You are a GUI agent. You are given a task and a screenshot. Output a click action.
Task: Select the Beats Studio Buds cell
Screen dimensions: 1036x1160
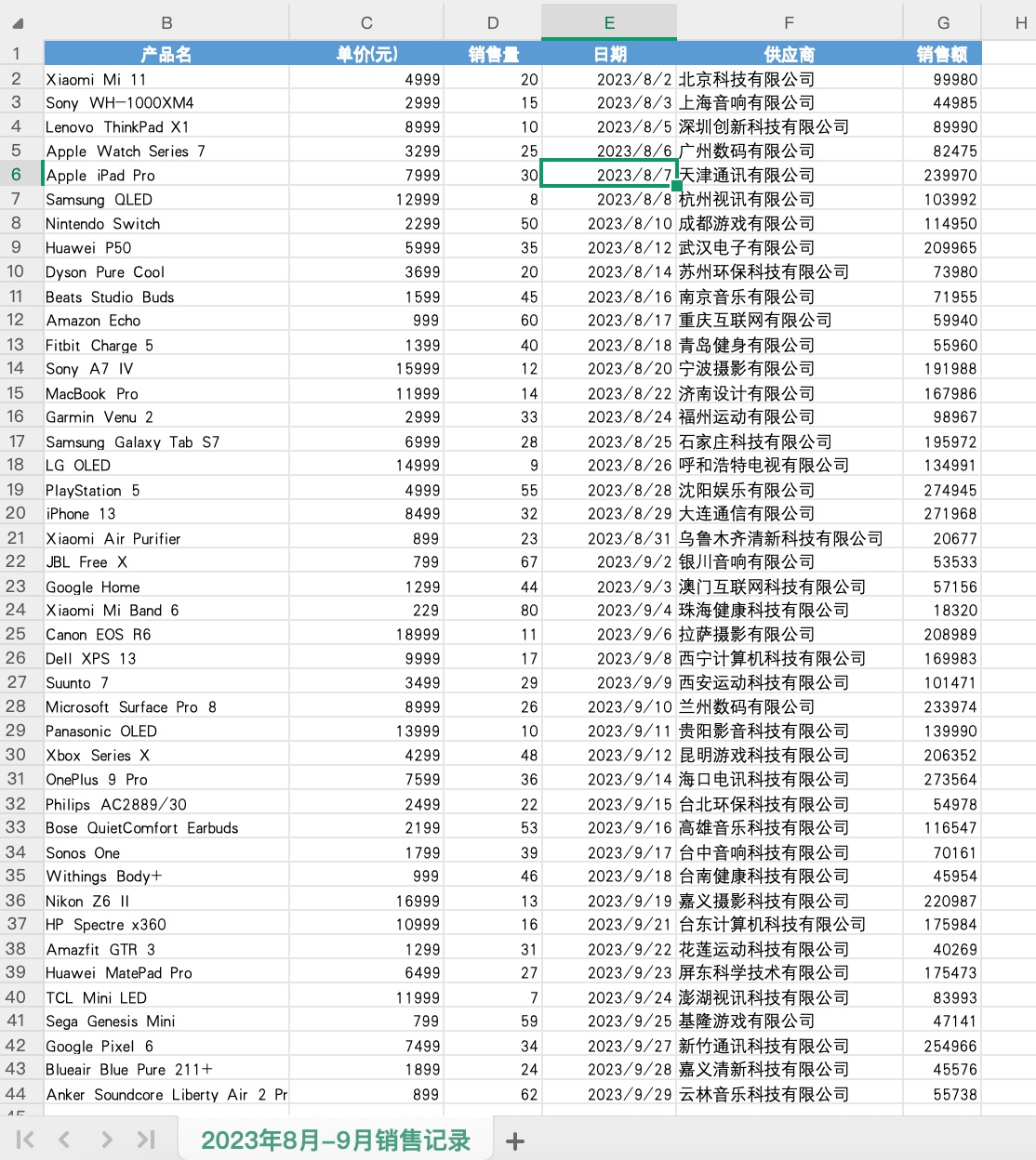click(166, 297)
